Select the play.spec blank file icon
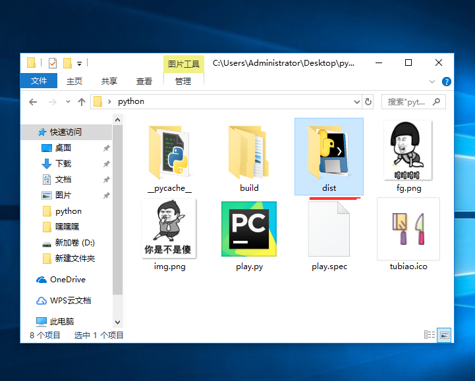The height and width of the screenshot is (381, 475). [x=329, y=229]
